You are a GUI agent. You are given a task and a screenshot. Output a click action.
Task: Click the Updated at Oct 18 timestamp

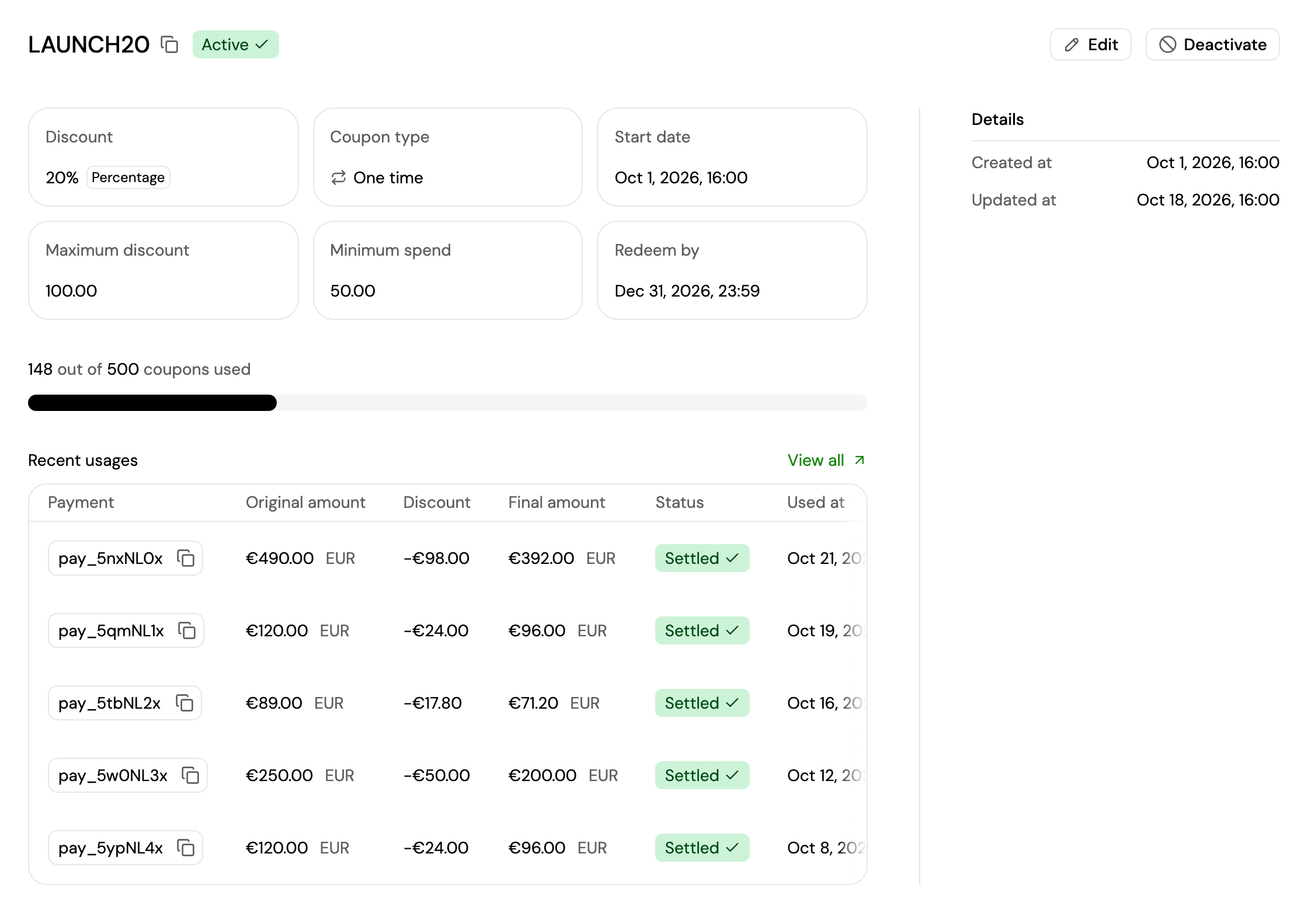(x=1208, y=200)
